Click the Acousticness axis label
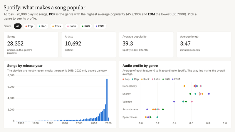Image resolution: width=235 pixels, height=132 pixels. (x=130, y=109)
